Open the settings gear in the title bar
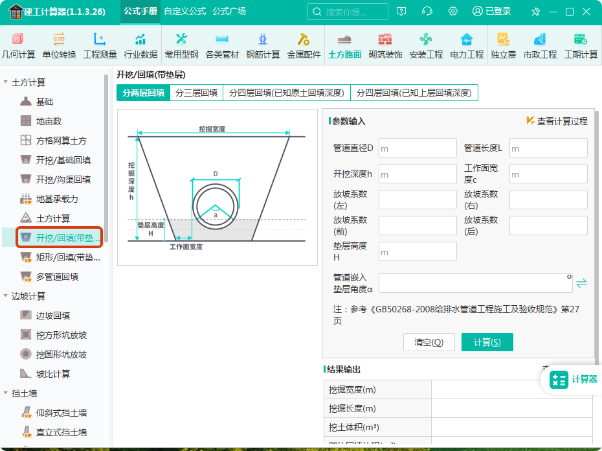602x451 pixels. [452, 11]
